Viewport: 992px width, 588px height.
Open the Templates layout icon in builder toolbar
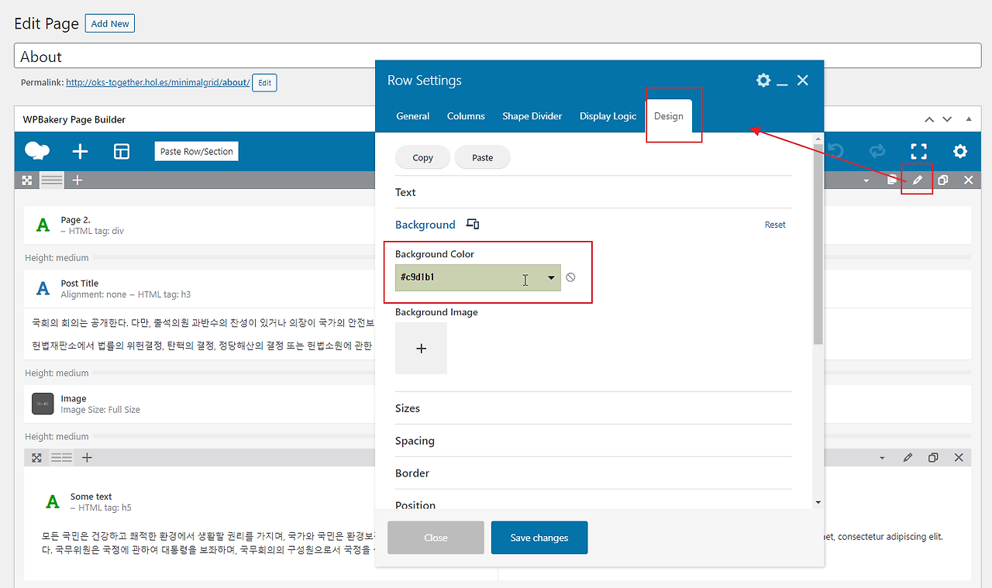tap(122, 152)
